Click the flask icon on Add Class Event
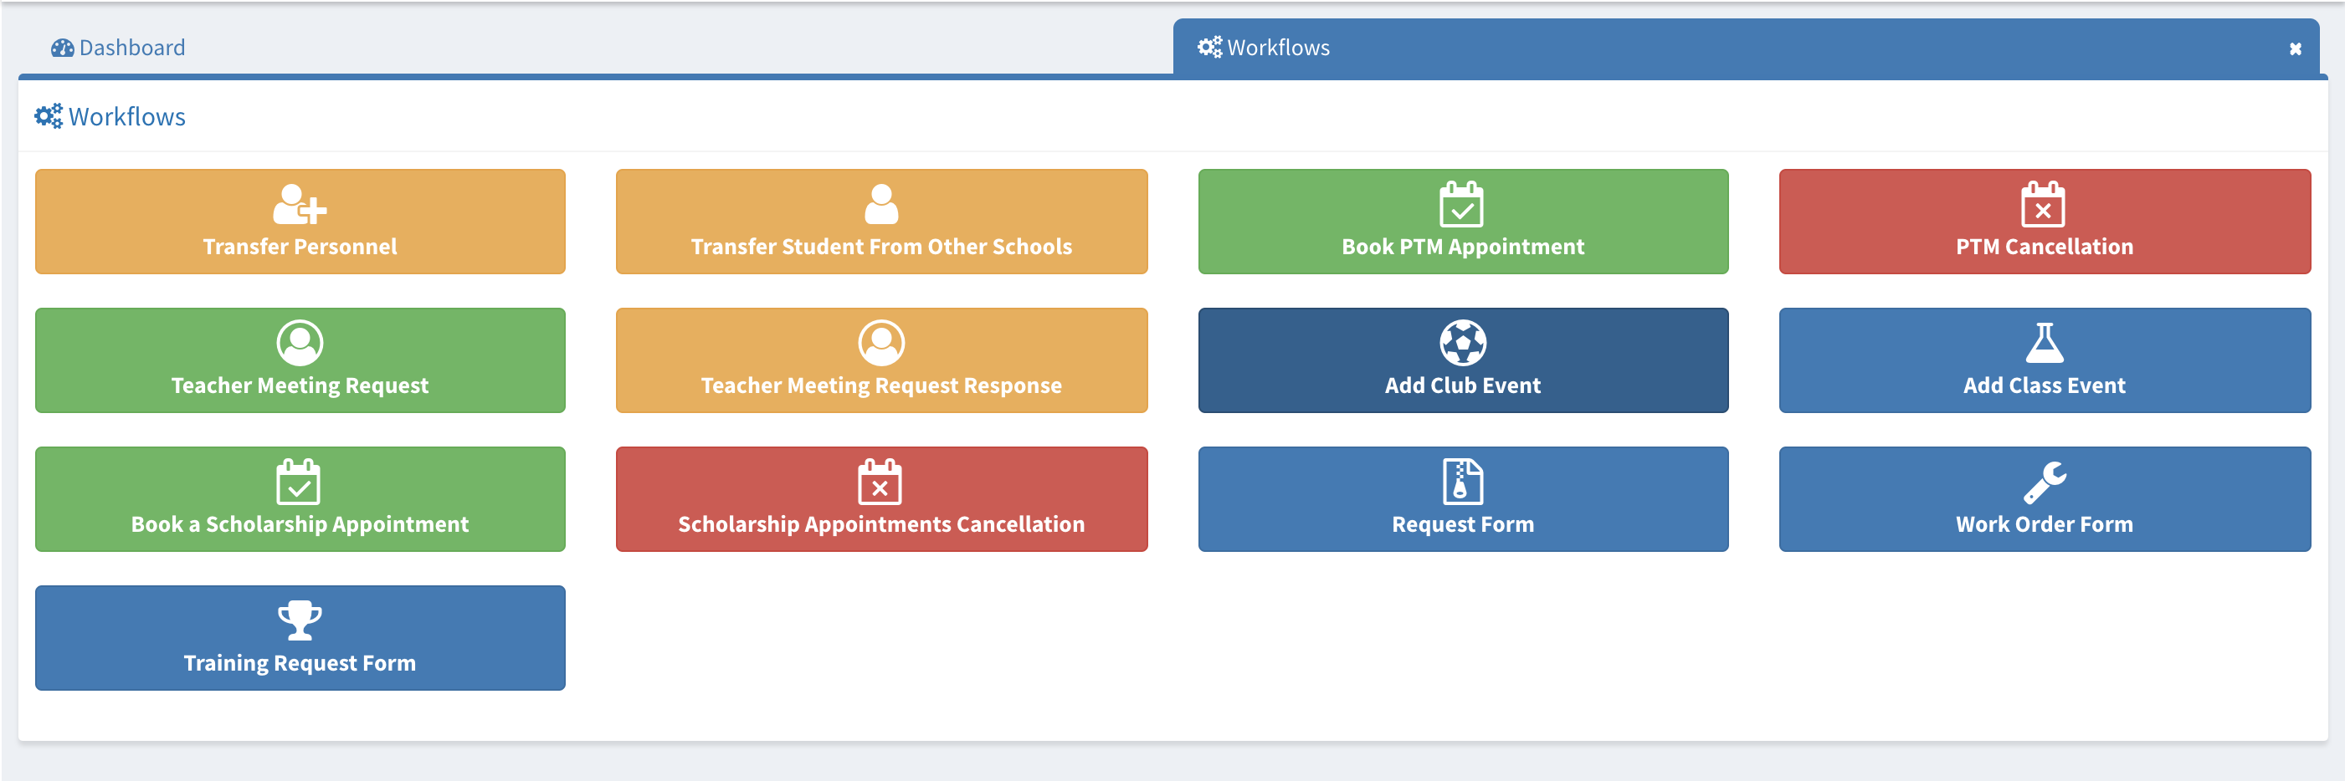The height and width of the screenshot is (781, 2345). tap(2044, 343)
